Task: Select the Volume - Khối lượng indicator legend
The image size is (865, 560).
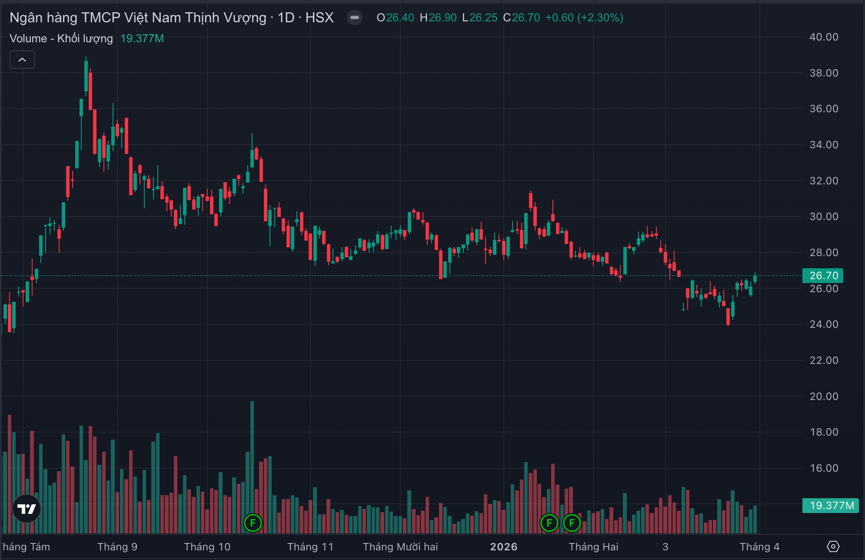Action: [x=61, y=38]
